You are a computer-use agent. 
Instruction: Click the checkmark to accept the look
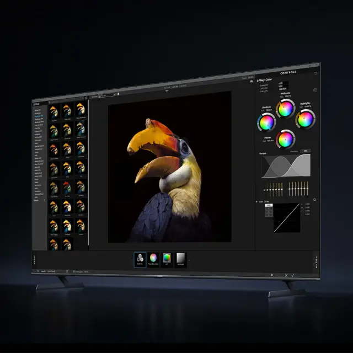(293, 275)
